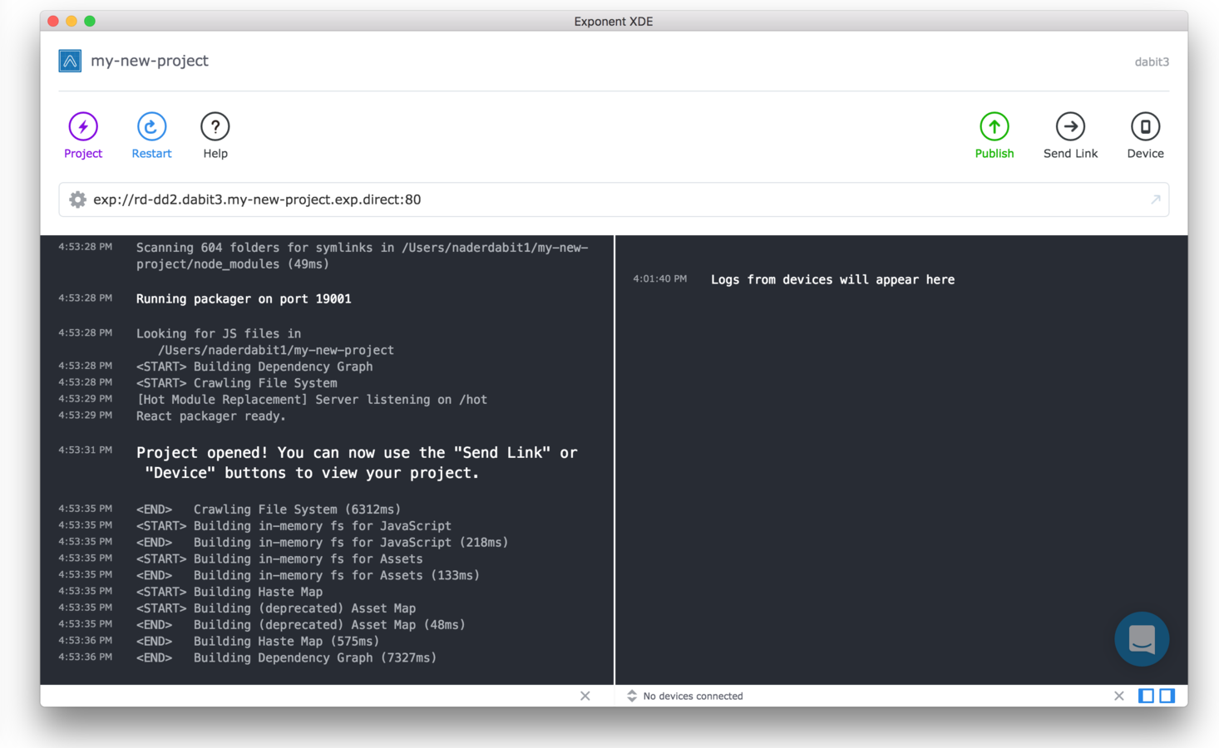
Task: Click 'Logs from devices will appear here'
Action: click(x=832, y=279)
